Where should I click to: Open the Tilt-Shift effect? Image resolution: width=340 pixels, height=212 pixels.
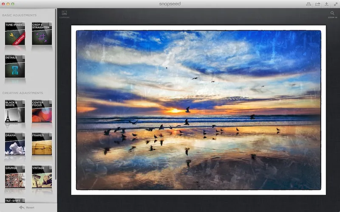click(x=15, y=200)
